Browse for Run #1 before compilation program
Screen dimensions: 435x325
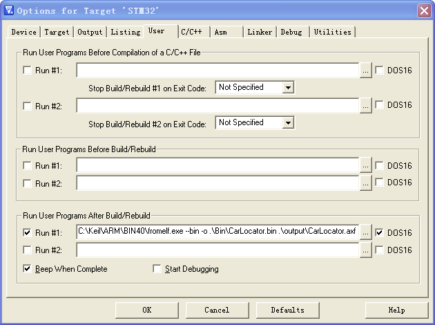(x=366, y=71)
